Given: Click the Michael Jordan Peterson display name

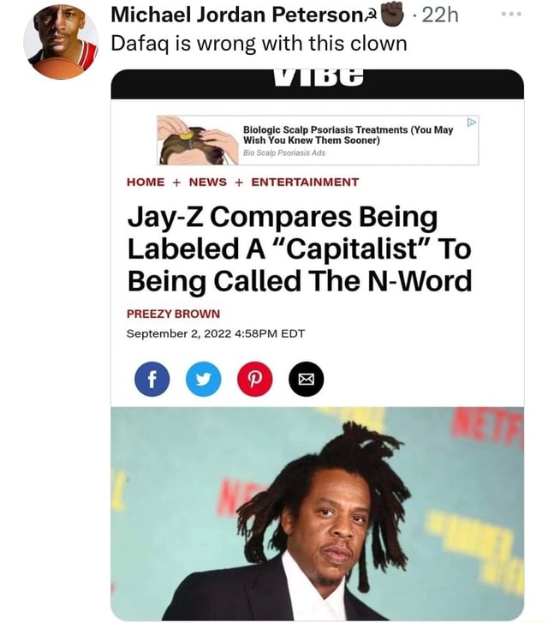Looking at the screenshot, I should click(x=241, y=15).
